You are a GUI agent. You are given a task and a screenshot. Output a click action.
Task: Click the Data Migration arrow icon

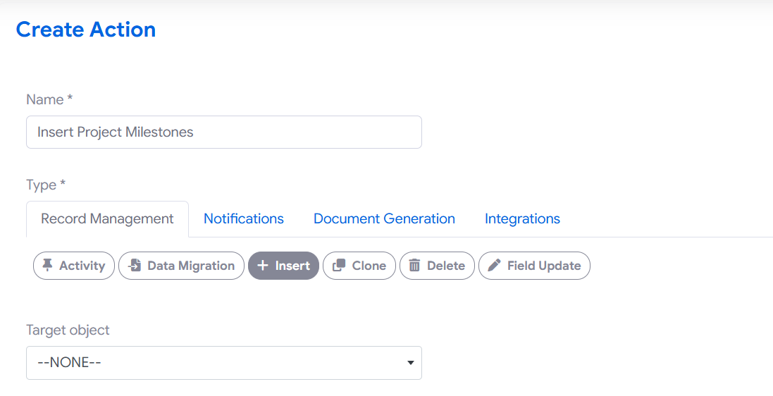tap(135, 266)
